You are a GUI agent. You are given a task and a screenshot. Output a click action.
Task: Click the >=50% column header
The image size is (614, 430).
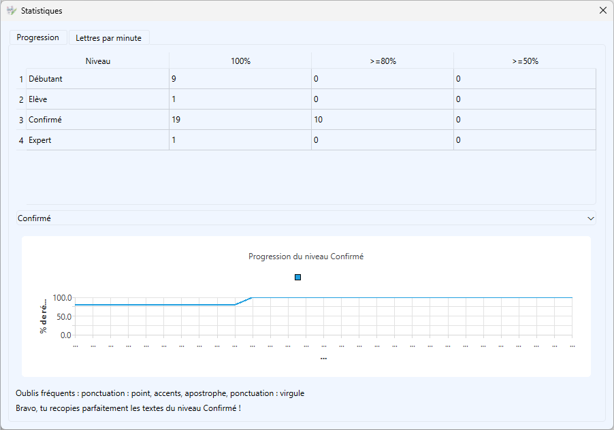click(x=525, y=61)
